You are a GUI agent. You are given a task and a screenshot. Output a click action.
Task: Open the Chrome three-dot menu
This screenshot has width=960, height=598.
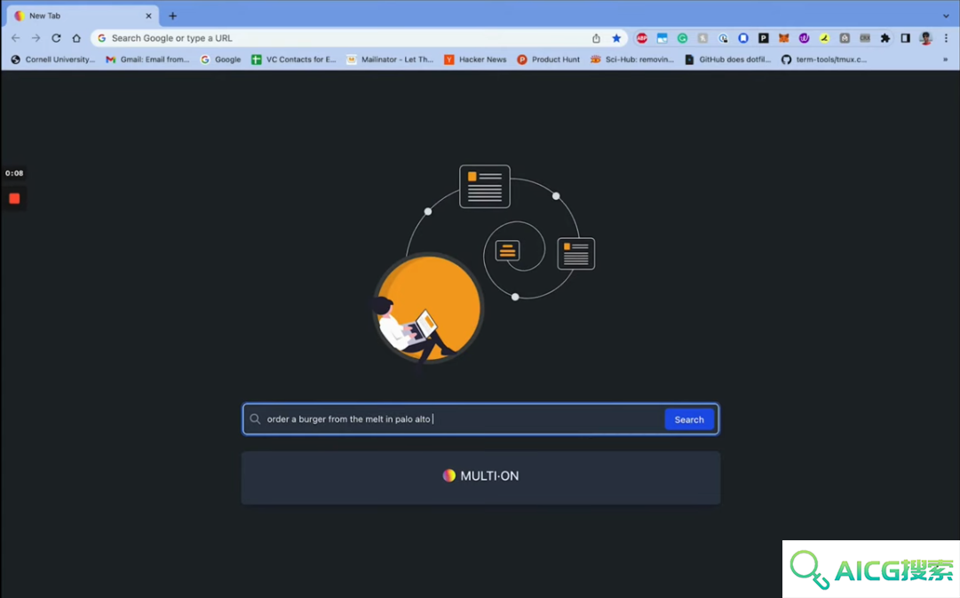pyautogui.click(x=945, y=38)
